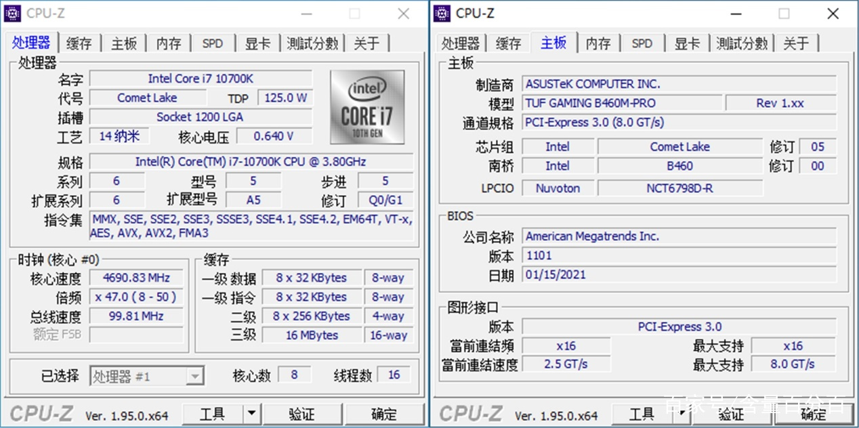Click the 确定 button icon on the right window
Viewport: 859px width, 428px height.
coord(813,414)
